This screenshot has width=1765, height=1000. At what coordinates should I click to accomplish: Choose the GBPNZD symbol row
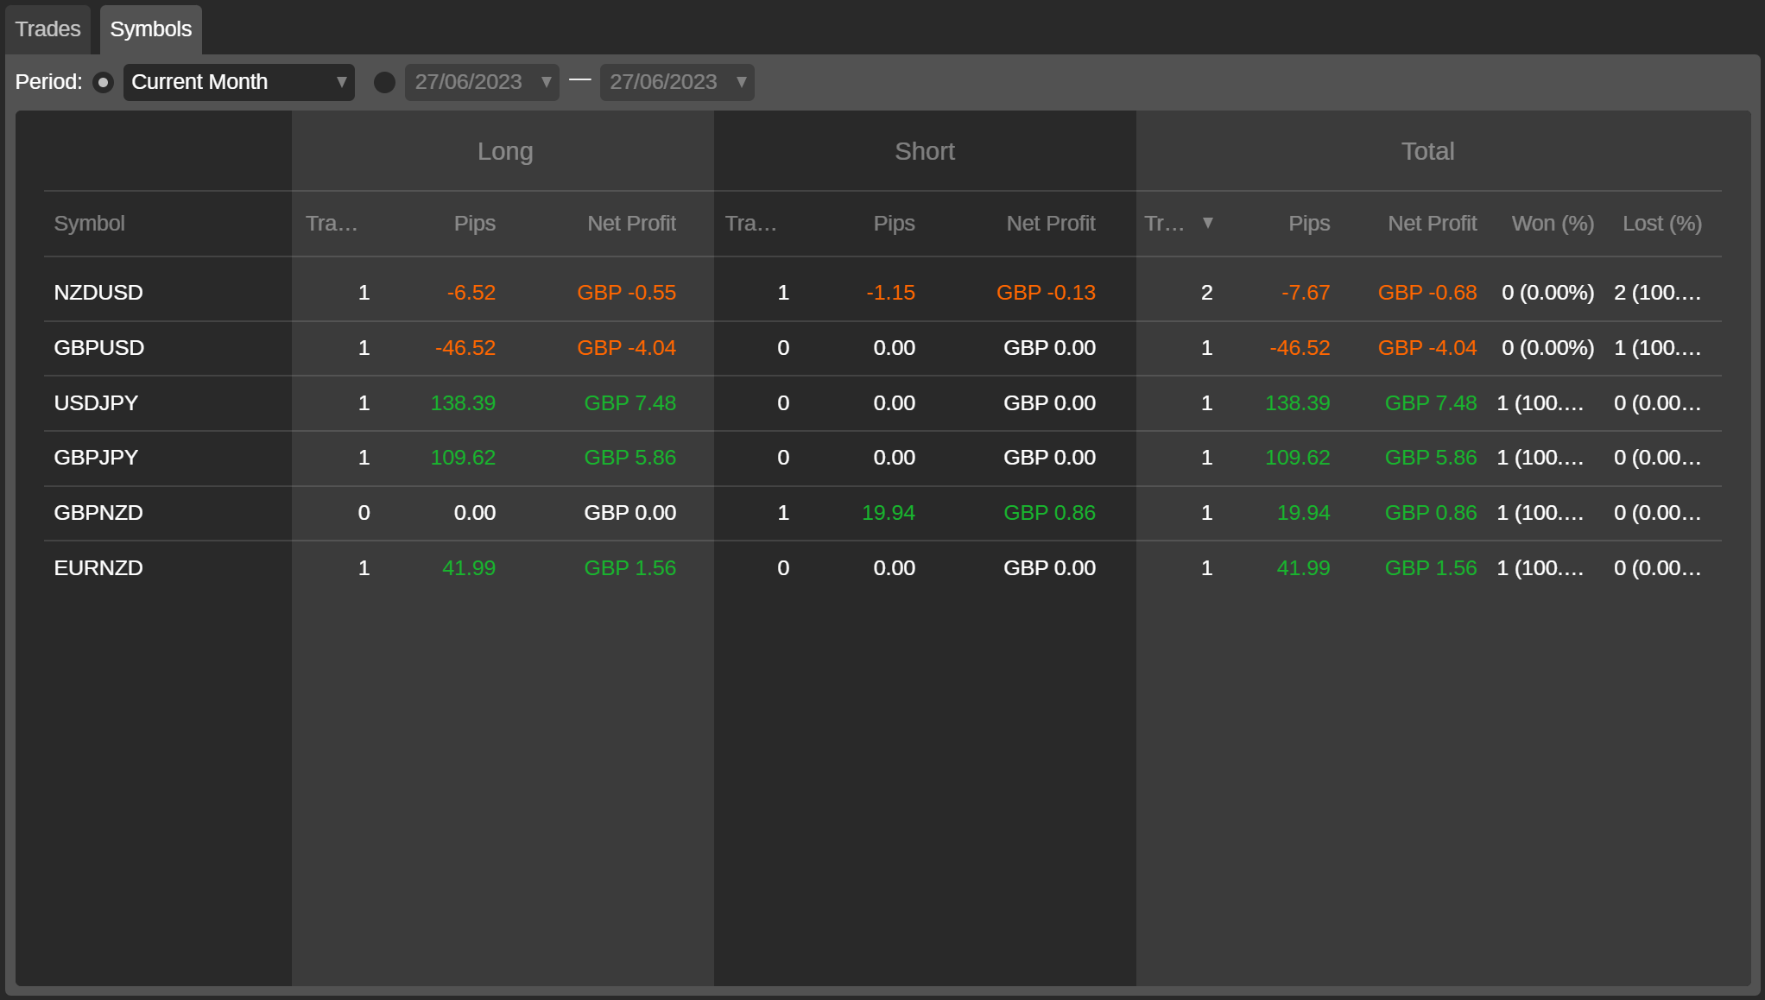point(98,513)
